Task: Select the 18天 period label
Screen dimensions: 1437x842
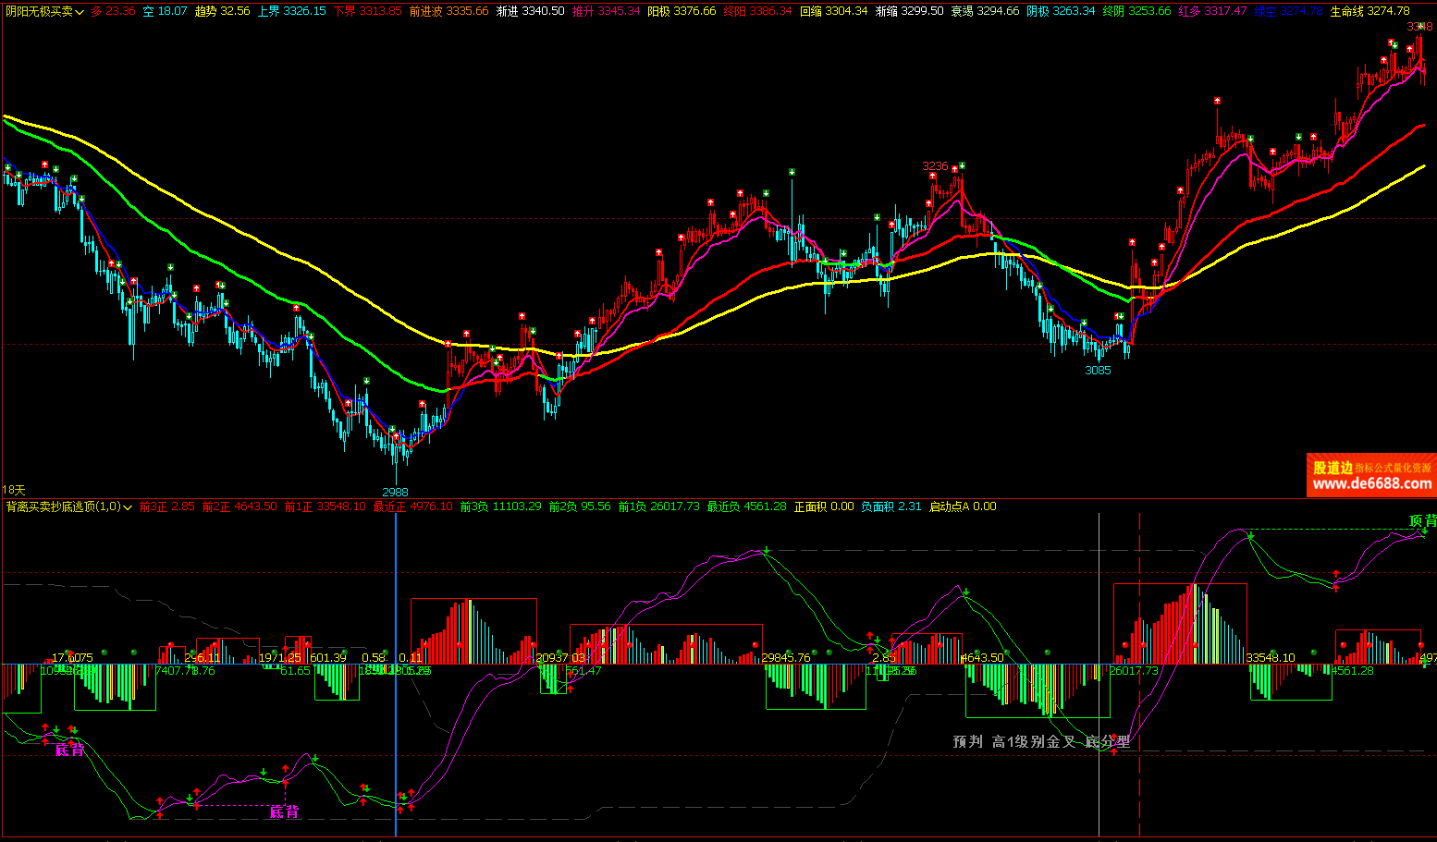Action: 14,490
